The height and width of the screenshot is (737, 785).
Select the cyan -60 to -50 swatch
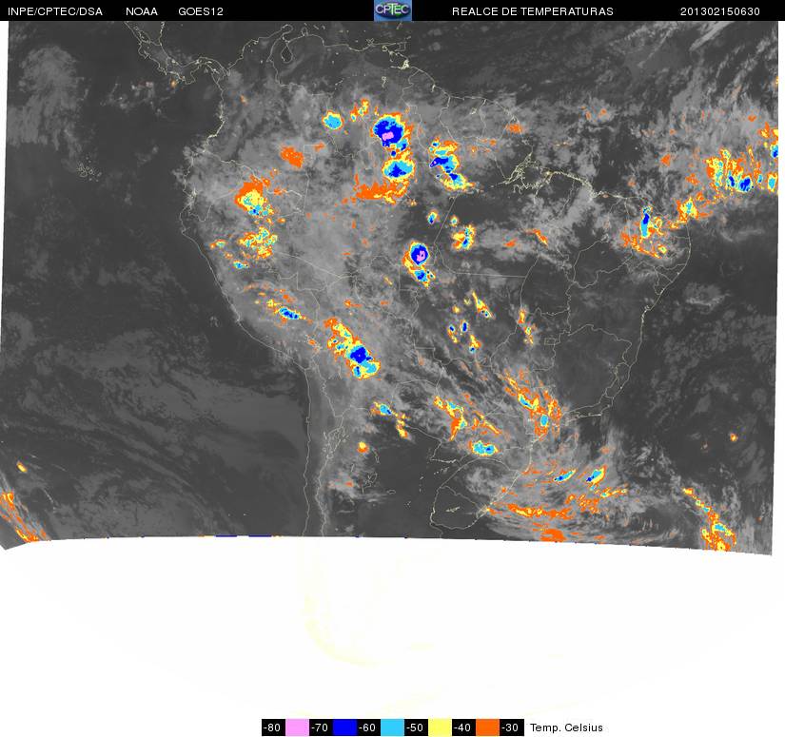[392, 727]
